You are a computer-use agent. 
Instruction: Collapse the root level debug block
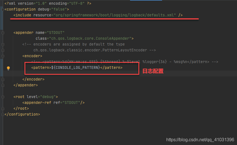pyautogui.click(x=3, y=97)
